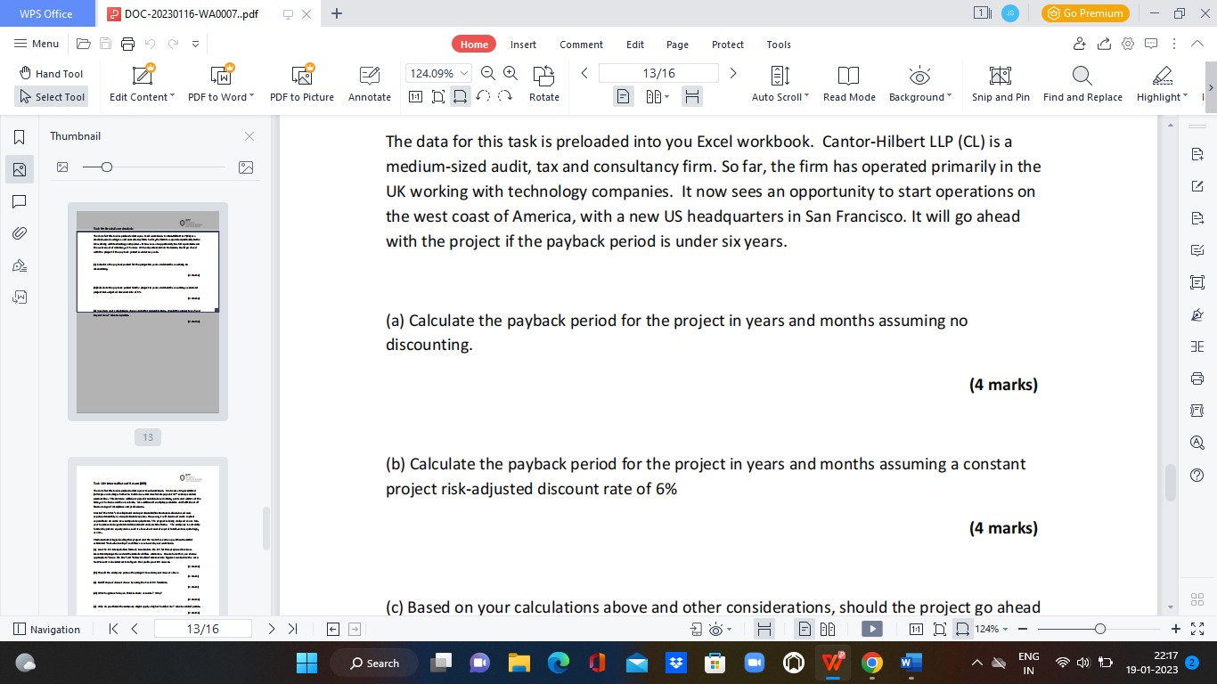1217x684 pixels.
Task: Click the Auto Scroll button
Action: (x=777, y=81)
